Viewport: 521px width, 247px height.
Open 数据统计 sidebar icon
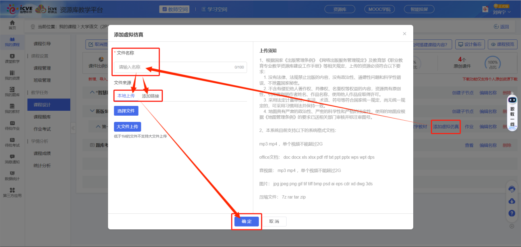pos(12,176)
